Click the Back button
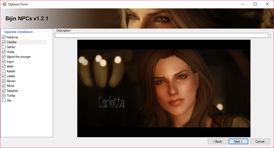This screenshot has width=274, height=148. click(x=218, y=141)
